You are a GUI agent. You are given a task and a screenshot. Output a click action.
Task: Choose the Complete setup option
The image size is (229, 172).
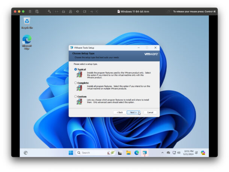click(x=75, y=83)
